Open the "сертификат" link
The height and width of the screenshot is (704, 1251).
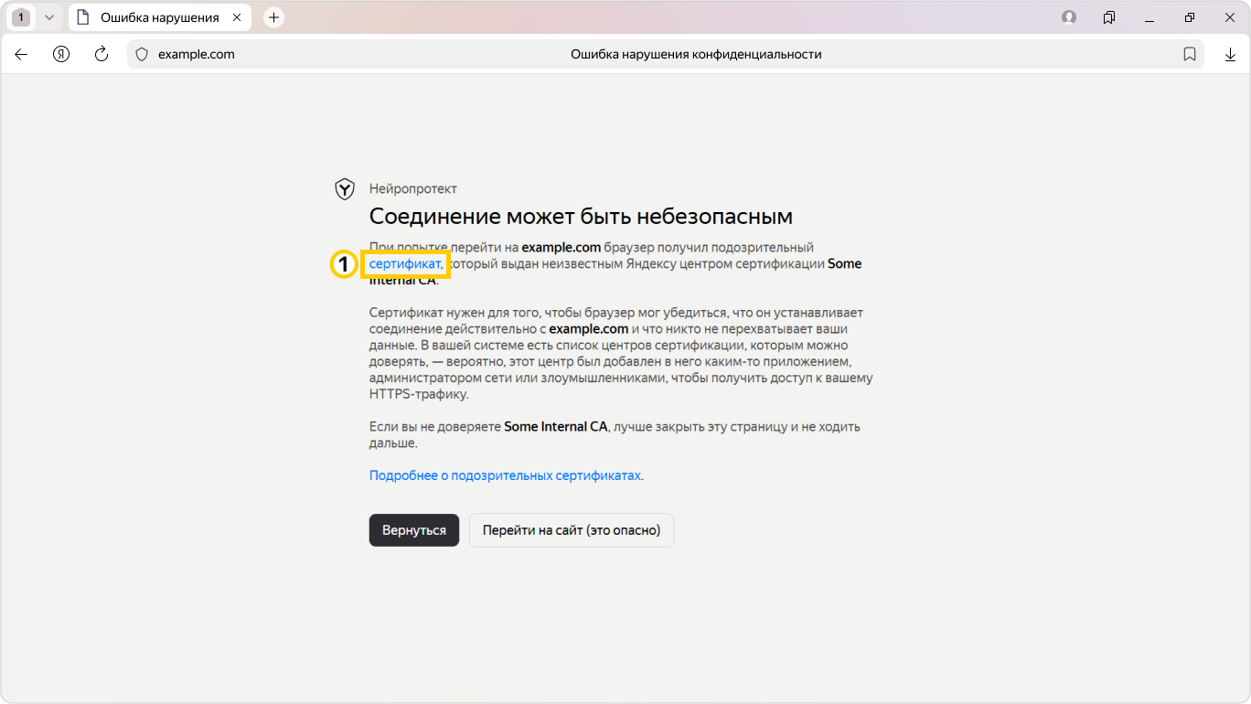(x=404, y=264)
